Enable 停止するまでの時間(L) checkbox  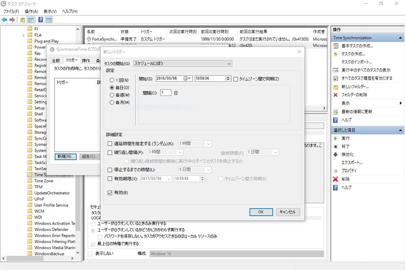110,170
